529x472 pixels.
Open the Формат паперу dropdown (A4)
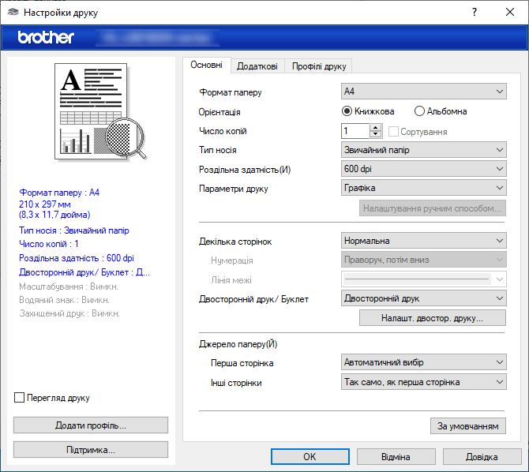point(424,92)
